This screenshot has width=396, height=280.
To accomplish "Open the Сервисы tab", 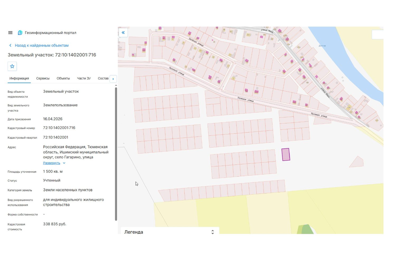I will (x=43, y=78).
